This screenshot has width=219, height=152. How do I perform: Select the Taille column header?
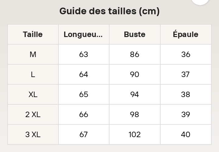(33, 34)
